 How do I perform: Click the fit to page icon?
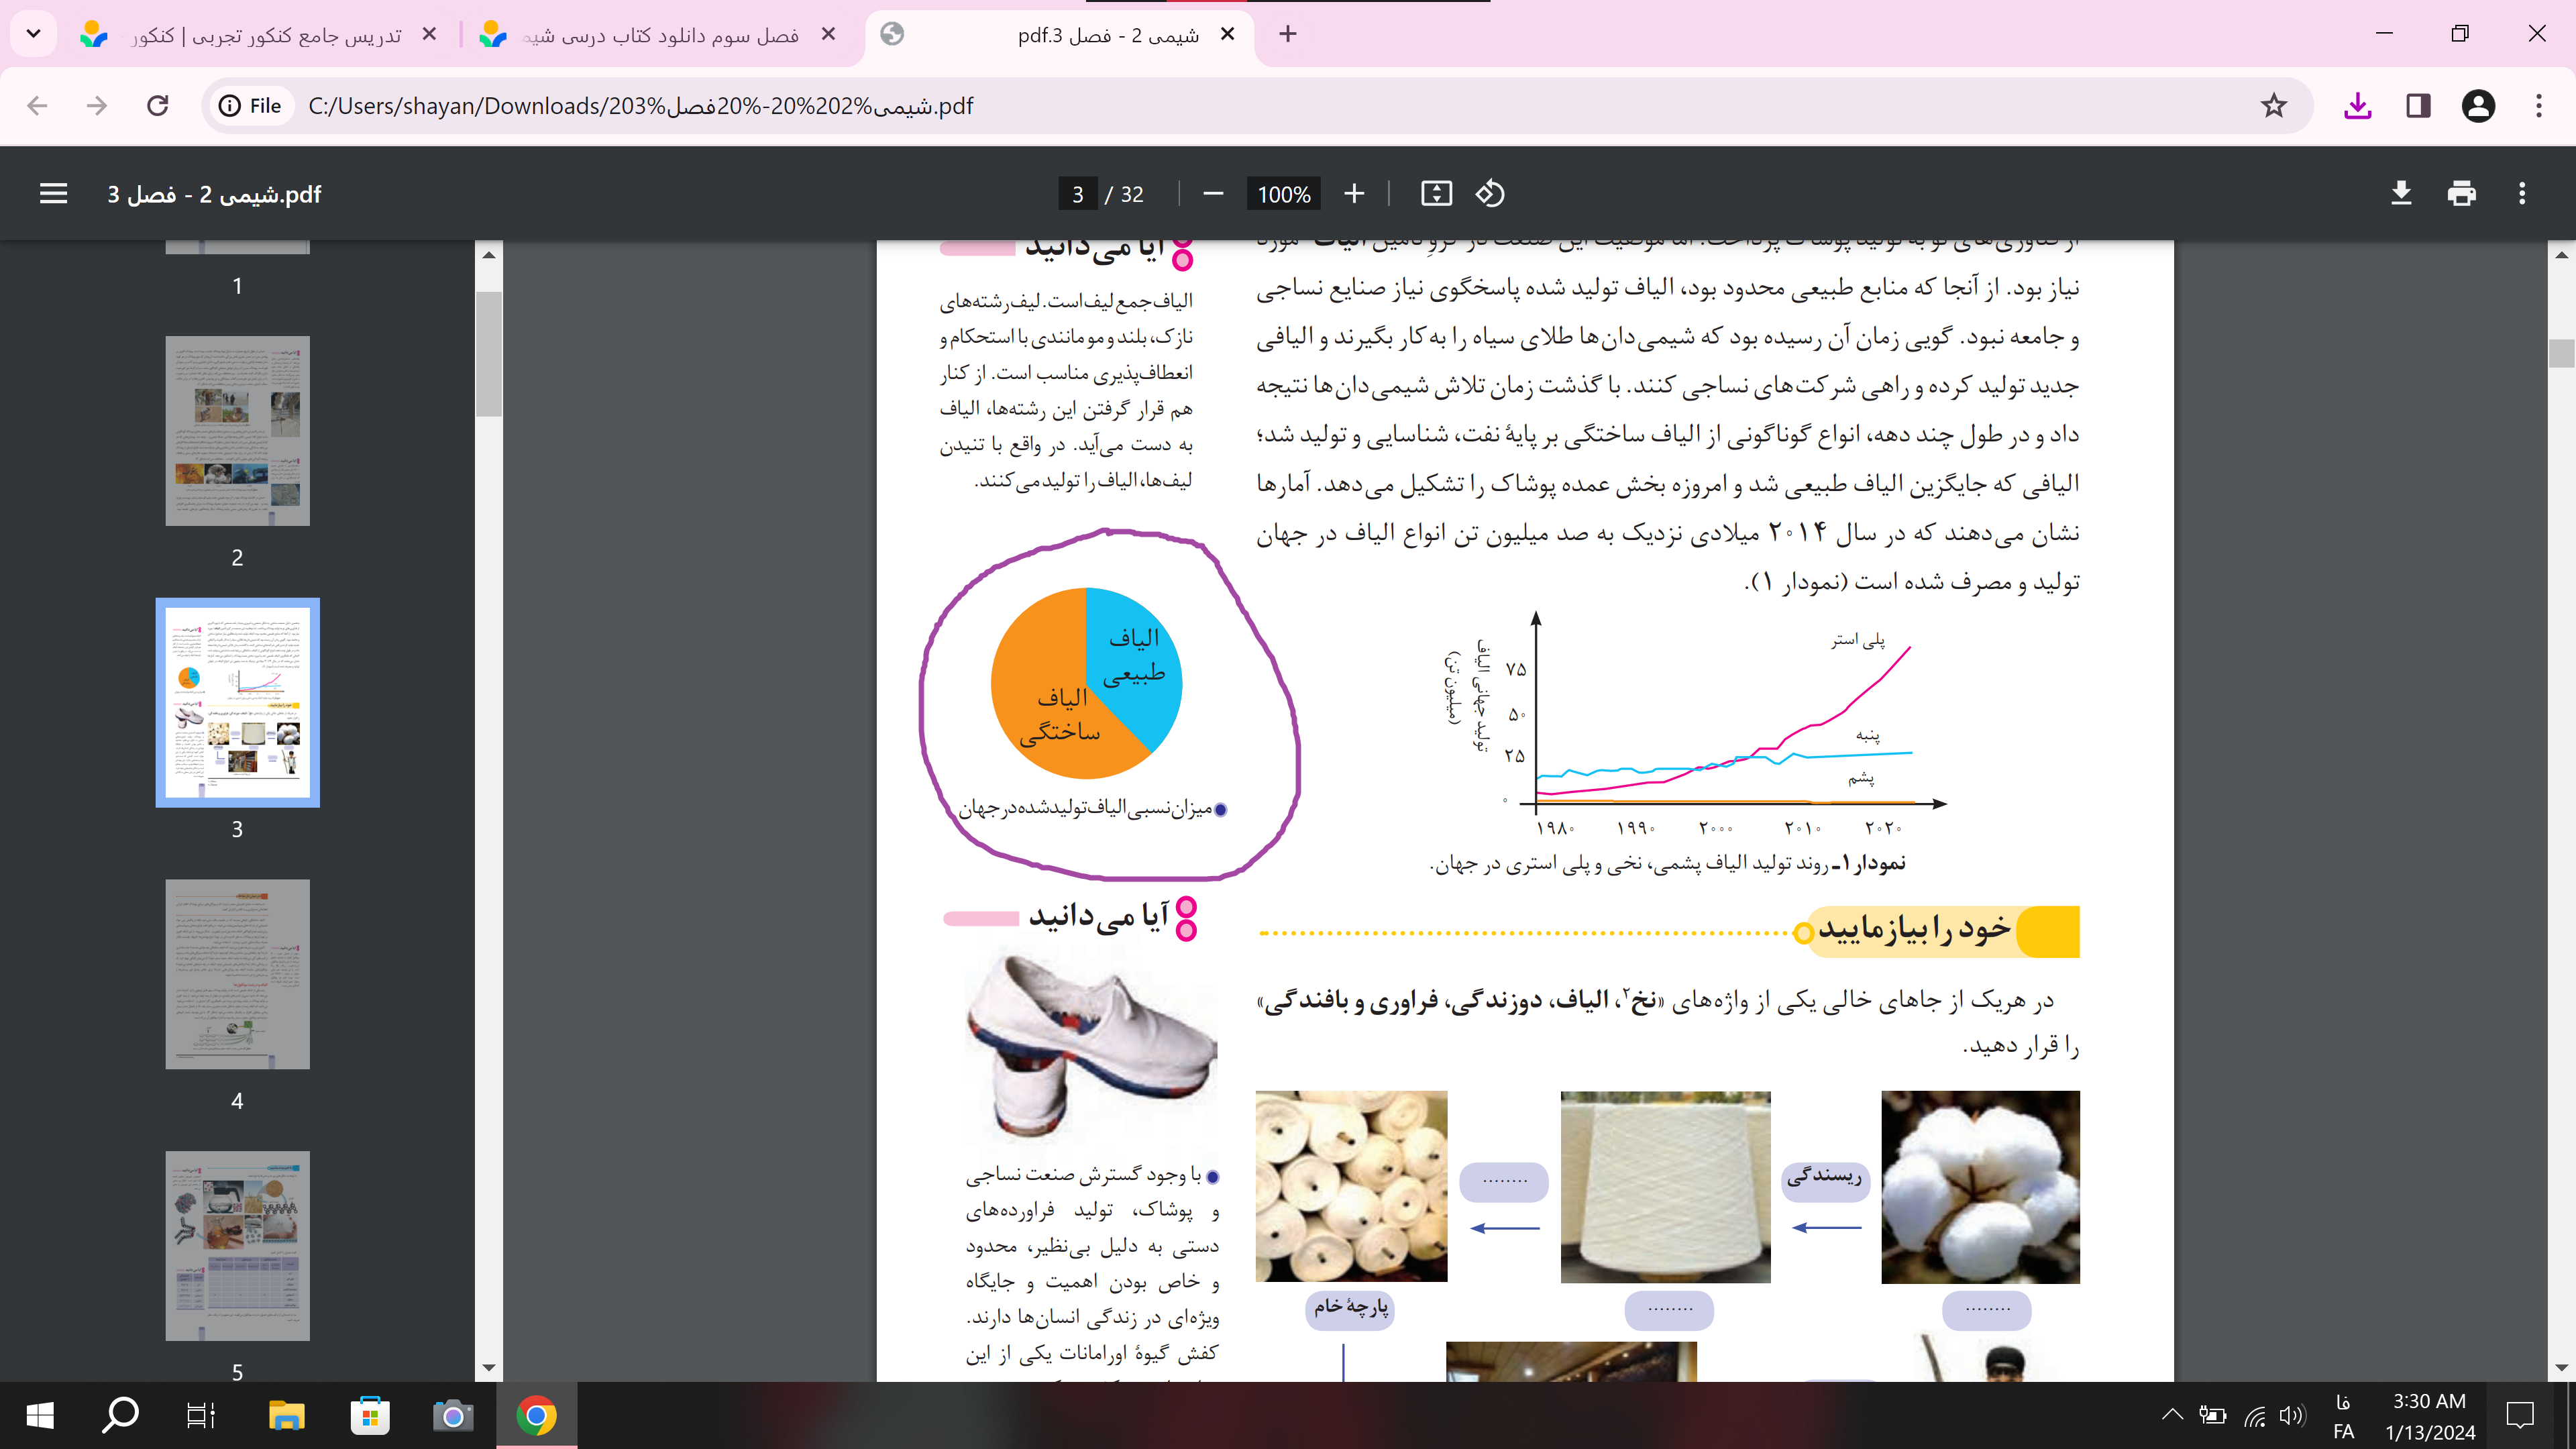1436,194
